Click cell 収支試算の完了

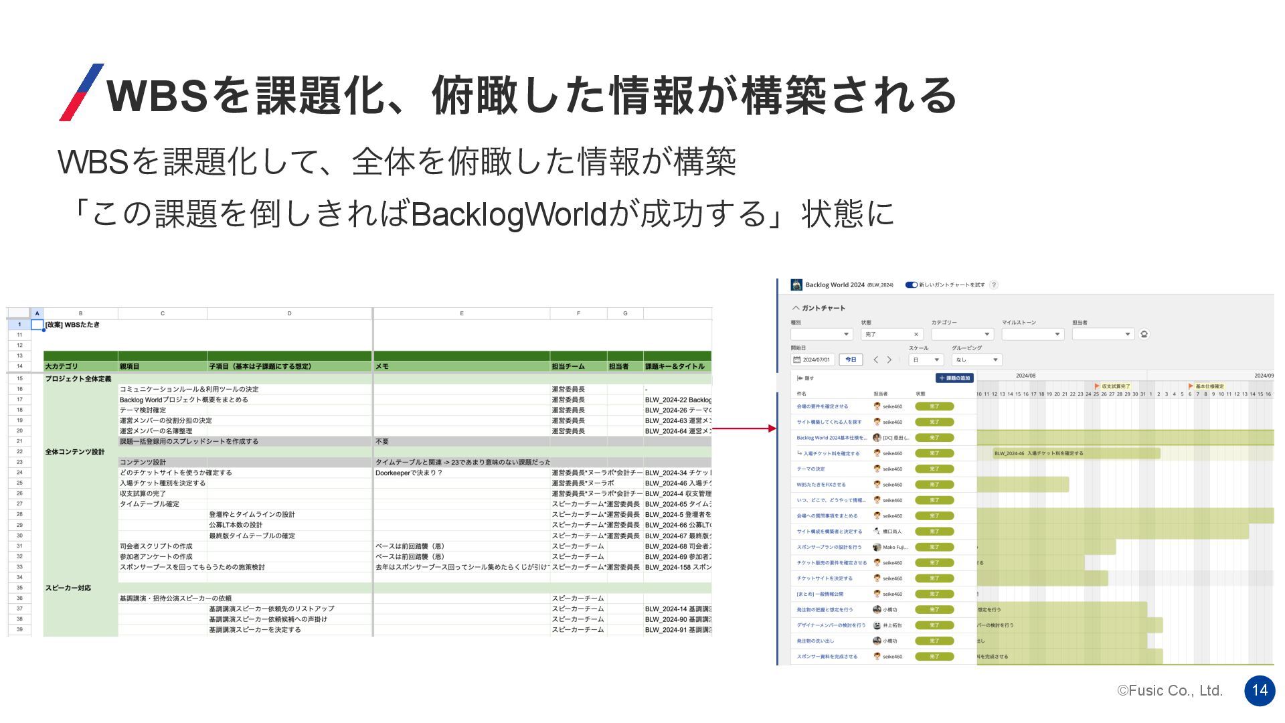coord(163,493)
